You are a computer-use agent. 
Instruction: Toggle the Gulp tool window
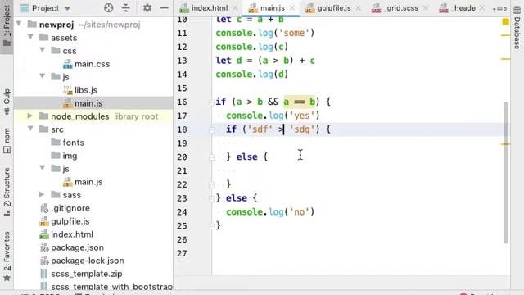tap(7, 102)
